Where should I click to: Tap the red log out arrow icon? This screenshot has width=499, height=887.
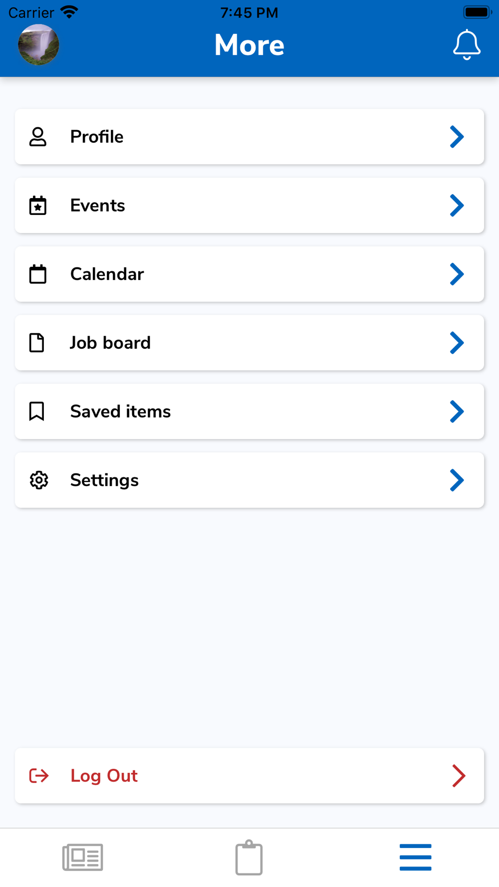tap(39, 776)
